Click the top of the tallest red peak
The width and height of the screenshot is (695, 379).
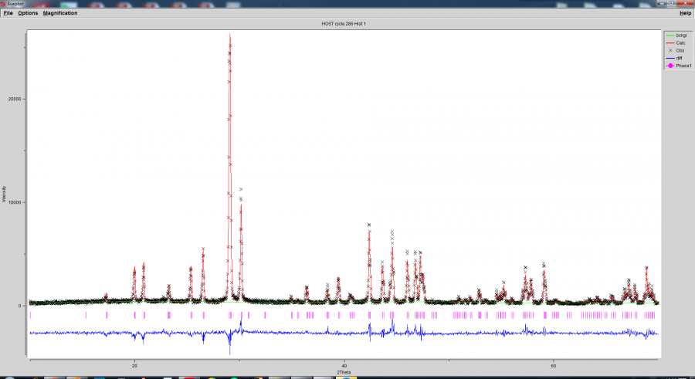click(230, 35)
